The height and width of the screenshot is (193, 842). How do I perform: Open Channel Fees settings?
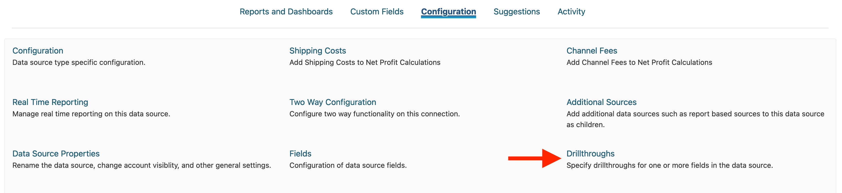click(592, 51)
